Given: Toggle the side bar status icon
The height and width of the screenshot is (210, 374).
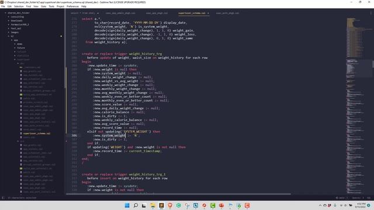Looking at the screenshot, I should (3, 198).
